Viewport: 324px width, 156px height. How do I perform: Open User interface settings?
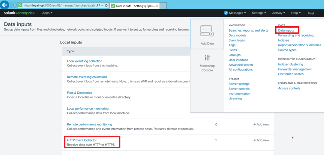238,60
